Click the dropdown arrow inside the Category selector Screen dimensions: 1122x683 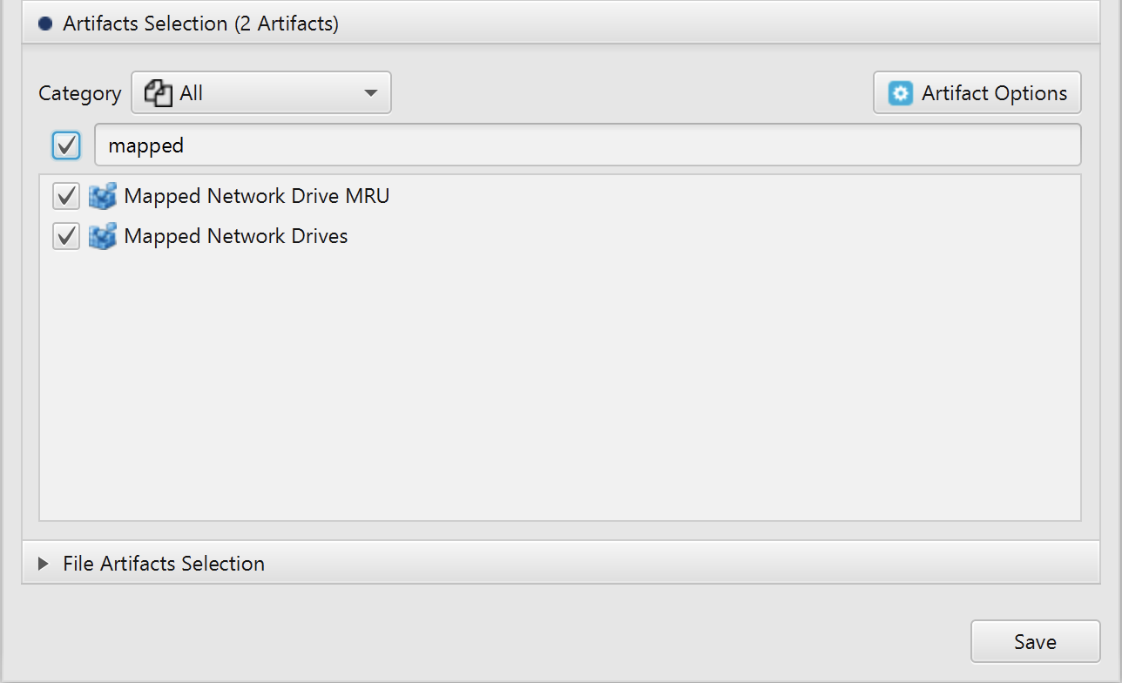click(x=371, y=92)
